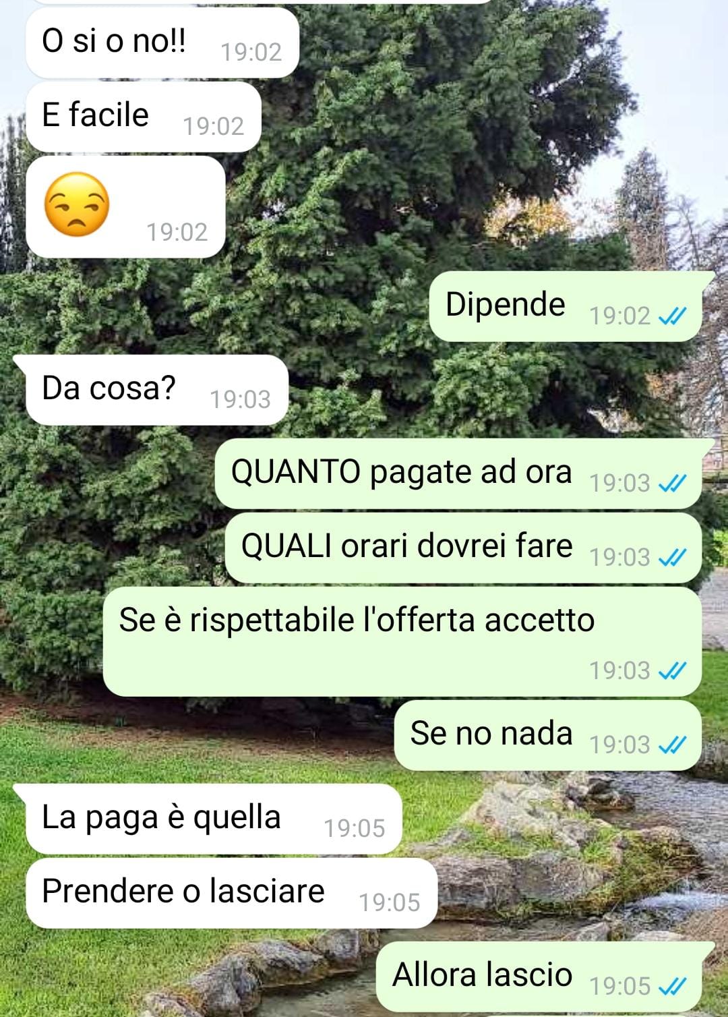The width and height of the screenshot is (728, 1017).
Task: Select the 'Se no nada' bubble
Action: (548, 735)
